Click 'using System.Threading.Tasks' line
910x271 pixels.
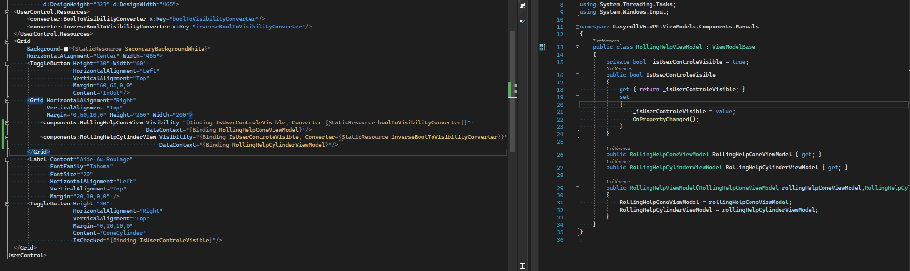pos(628,4)
